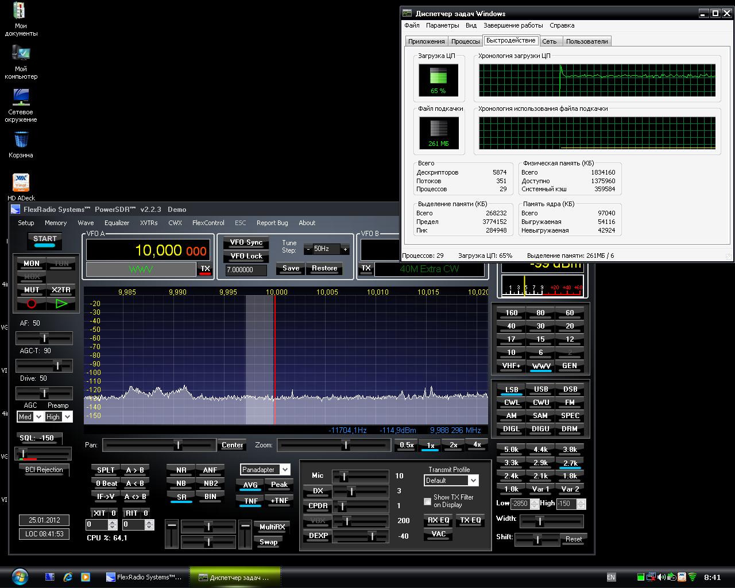Open the Memory menu in PowerSDR
Image resolution: width=735 pixels, height=588 pixels.
pyautogui.click(x=56, y=223)
